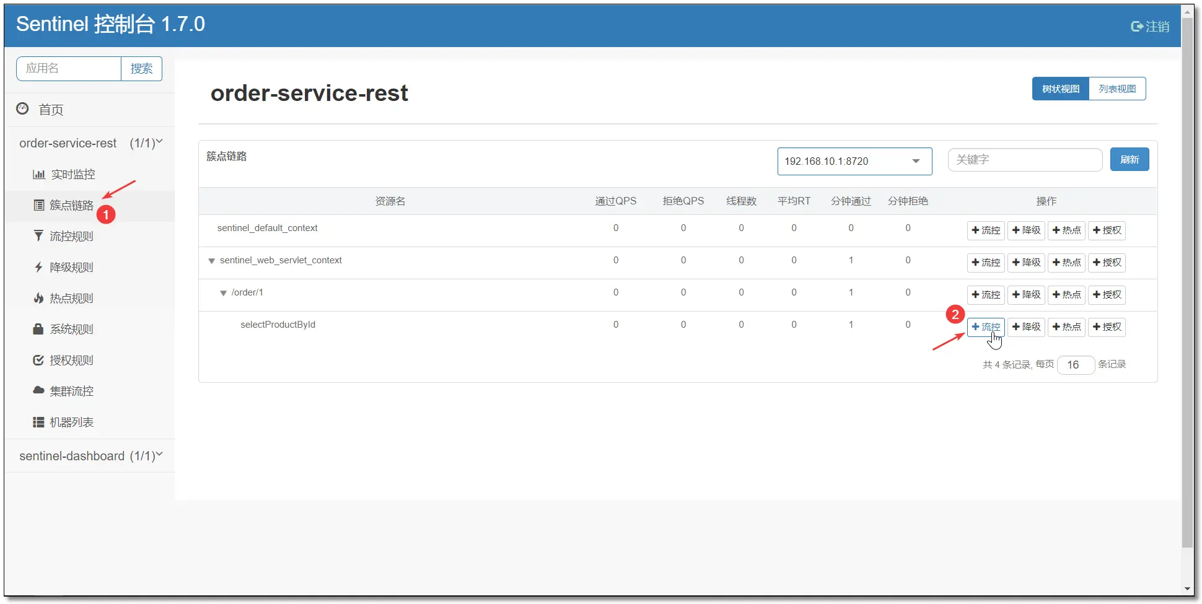1202x604 pixels.
Task: Open the 192.168.10.1:8720 machine dropdown
Action: point(854,161)
